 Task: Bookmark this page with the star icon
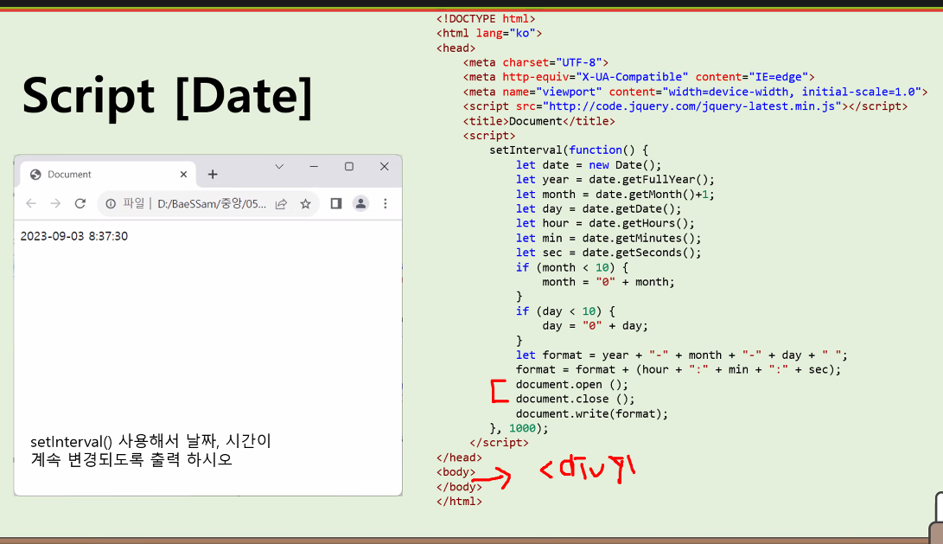coord(305,204)
